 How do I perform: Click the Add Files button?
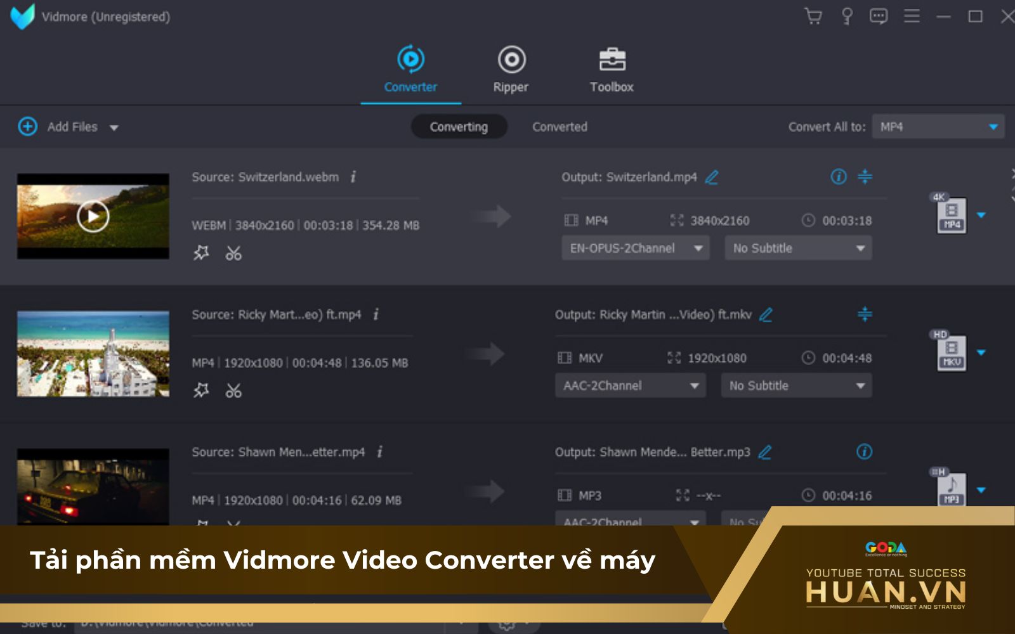(58, 127)
